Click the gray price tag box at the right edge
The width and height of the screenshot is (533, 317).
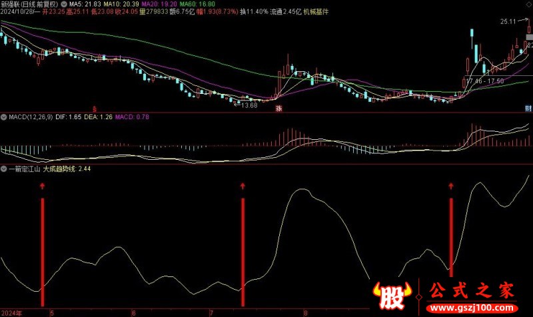530,37
